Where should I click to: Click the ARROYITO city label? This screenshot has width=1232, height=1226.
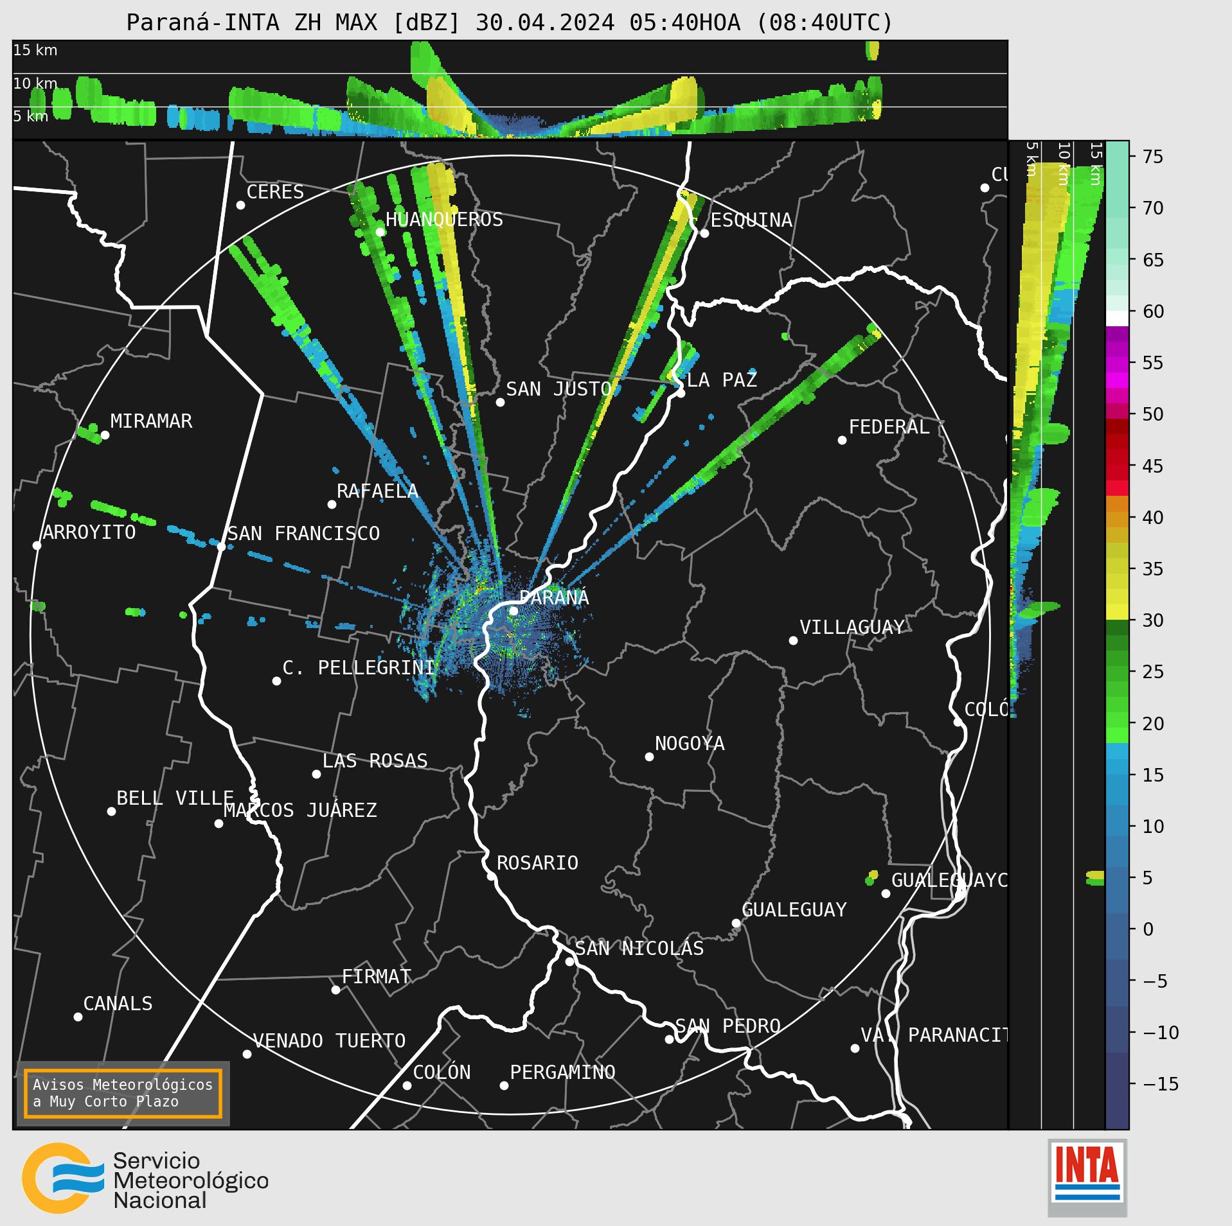click(x=89, y=532)
